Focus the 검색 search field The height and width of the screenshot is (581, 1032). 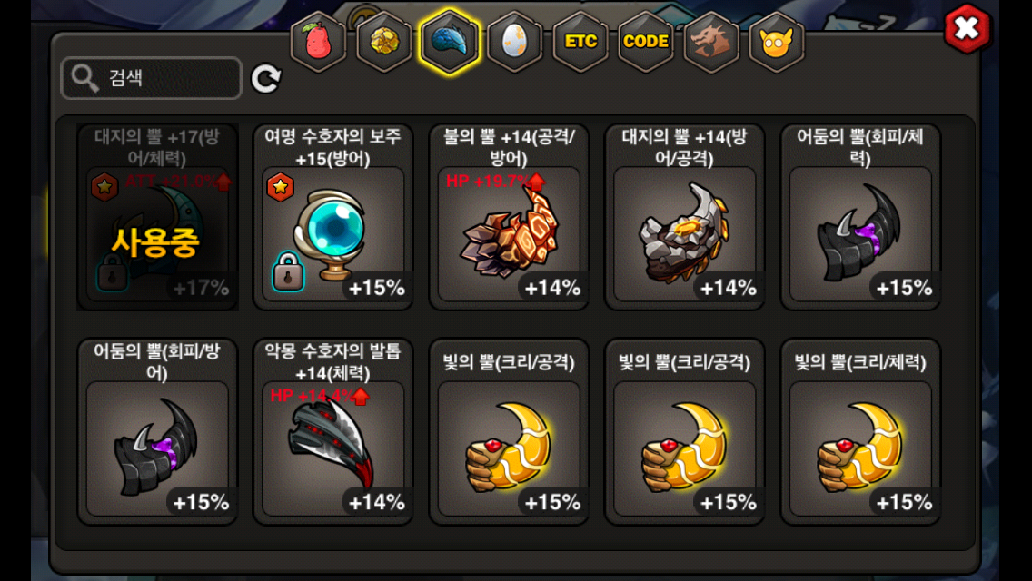click(152, 78)
